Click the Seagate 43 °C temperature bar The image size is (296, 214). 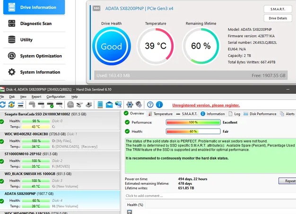pyautogui.click(x=35, y=127)
